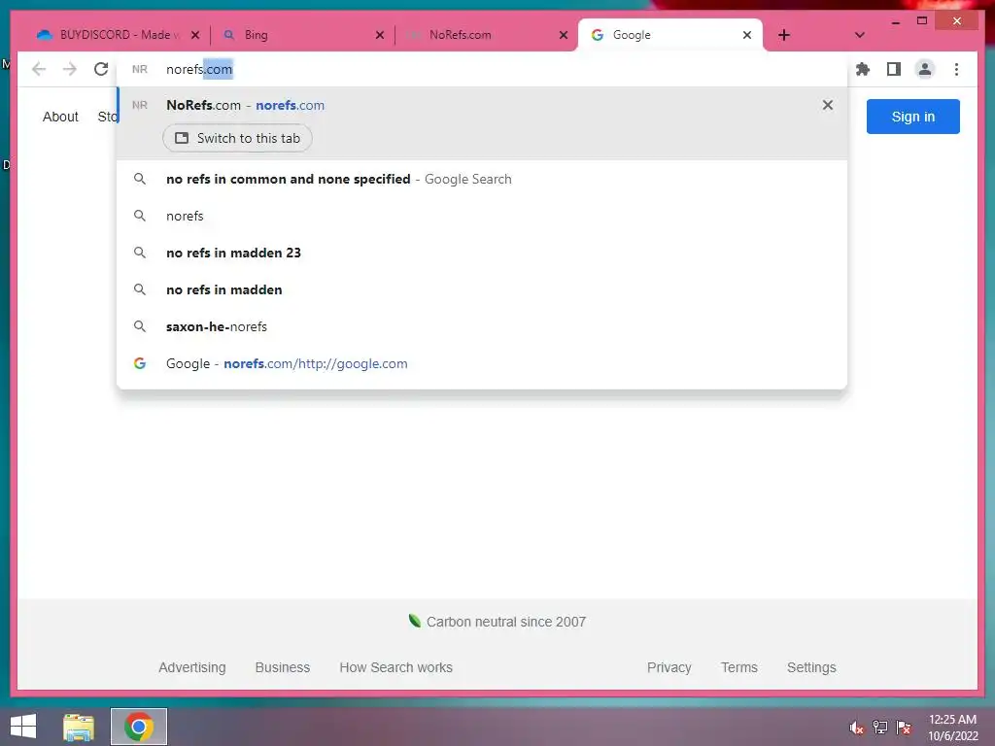Viewport: 995px width, 746px height.
Task: Close the Google tab
Action: [x=747, y=35]
